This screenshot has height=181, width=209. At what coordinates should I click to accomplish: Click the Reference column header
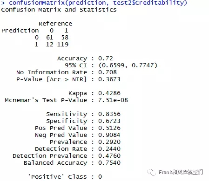click(x=55, y=24)
